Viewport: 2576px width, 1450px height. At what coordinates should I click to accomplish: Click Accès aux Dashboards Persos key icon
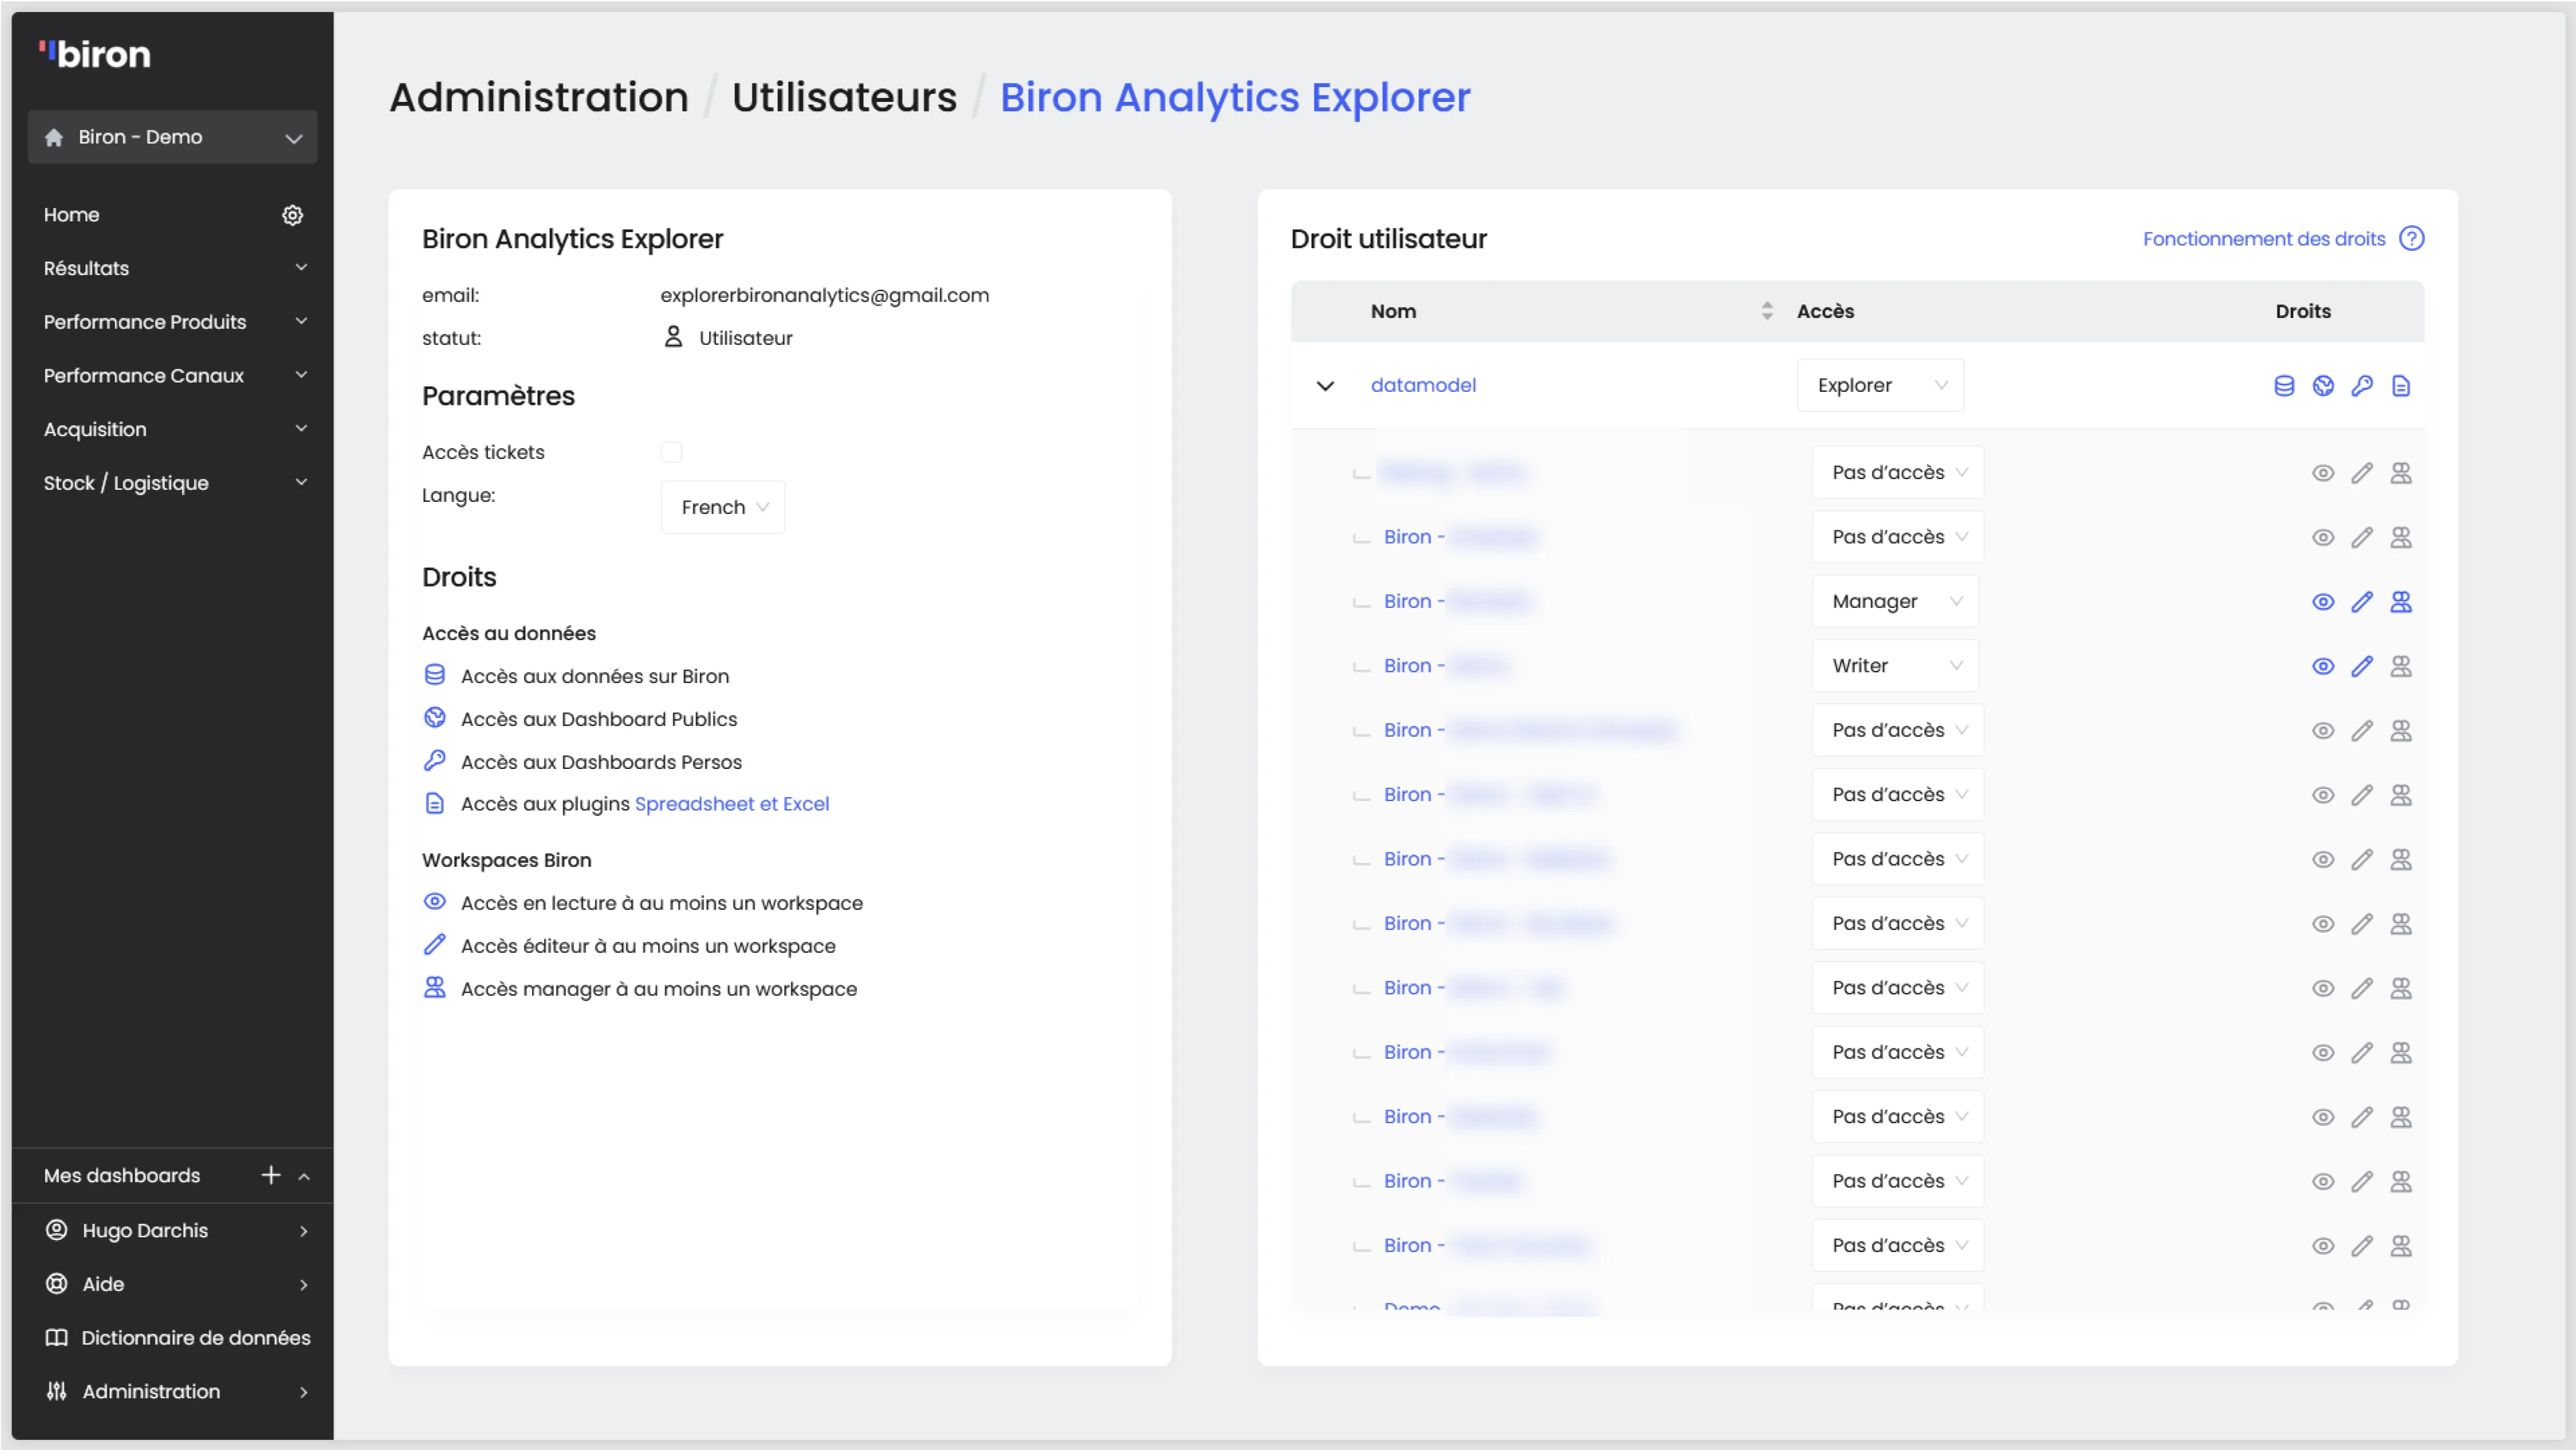tap(435, 762)
